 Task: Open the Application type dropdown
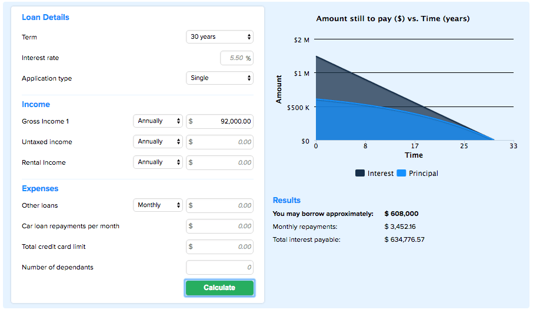219,78
